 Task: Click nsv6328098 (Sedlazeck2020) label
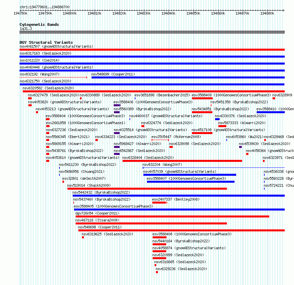click(195, 144)
